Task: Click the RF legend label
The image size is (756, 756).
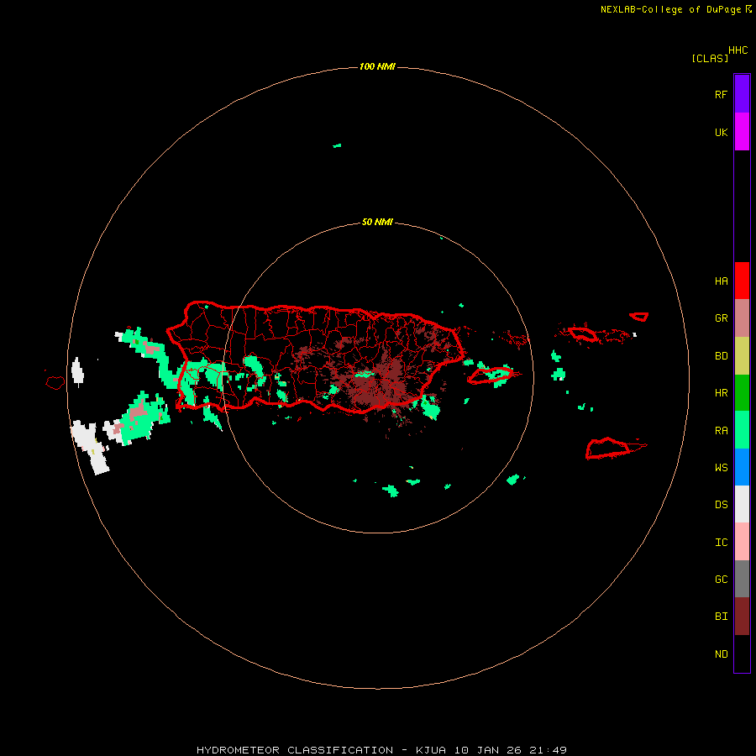Action: [721, 94]
